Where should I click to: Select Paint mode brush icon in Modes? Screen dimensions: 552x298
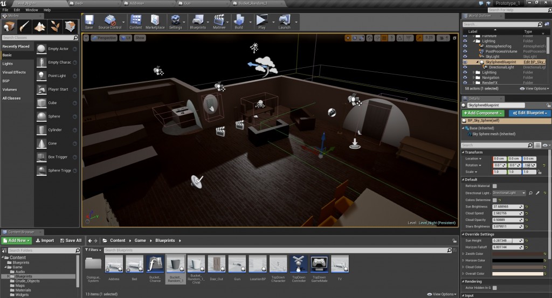[24, 26]
